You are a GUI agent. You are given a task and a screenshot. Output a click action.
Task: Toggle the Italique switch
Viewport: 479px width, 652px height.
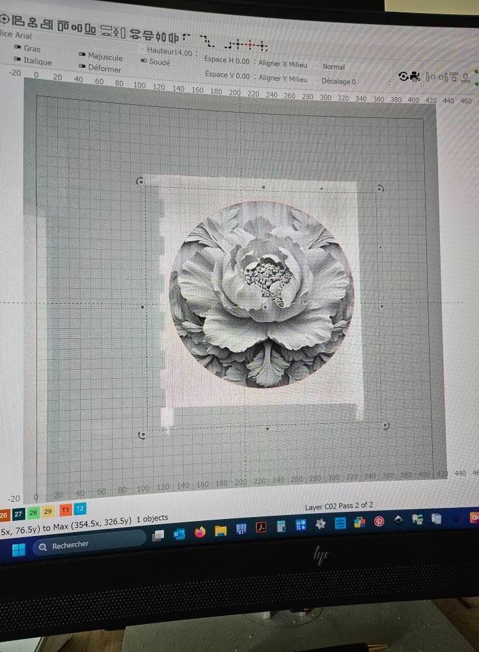pos(18,59)
